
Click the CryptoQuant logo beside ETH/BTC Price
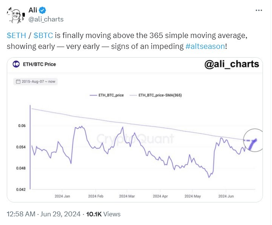16,64
